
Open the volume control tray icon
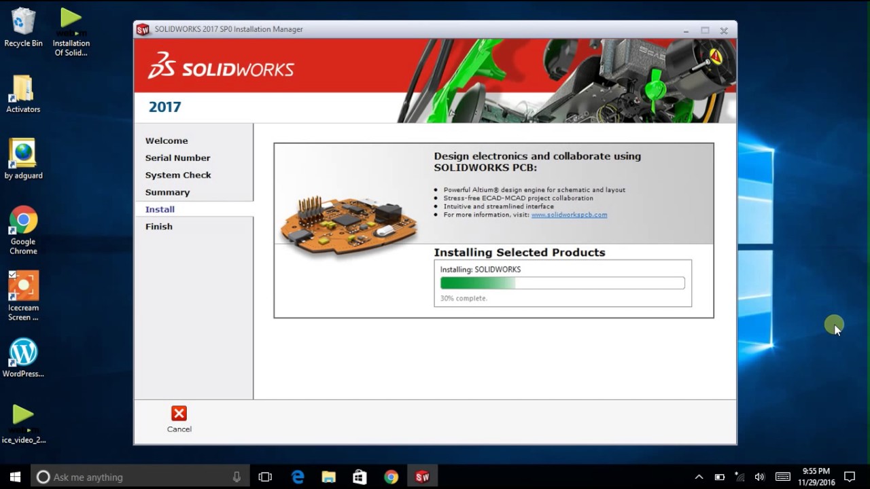pos(760,477)
